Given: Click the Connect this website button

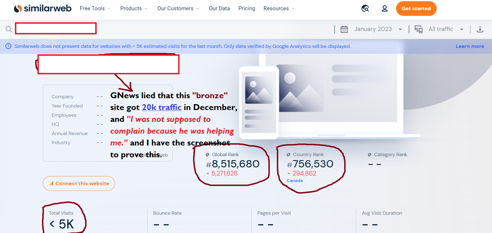Looking at the screenshot, I should click(x=79, y=184).
